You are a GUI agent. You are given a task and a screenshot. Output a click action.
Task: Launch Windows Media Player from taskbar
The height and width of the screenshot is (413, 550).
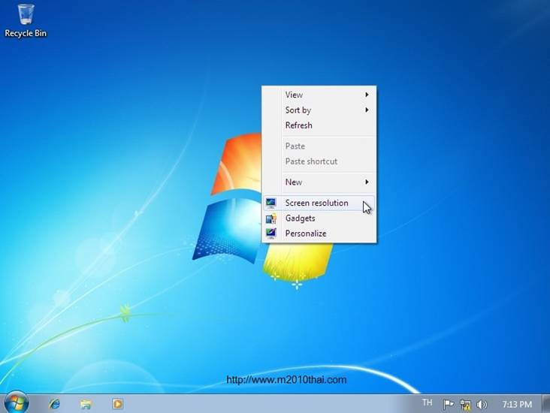point(117,404)
